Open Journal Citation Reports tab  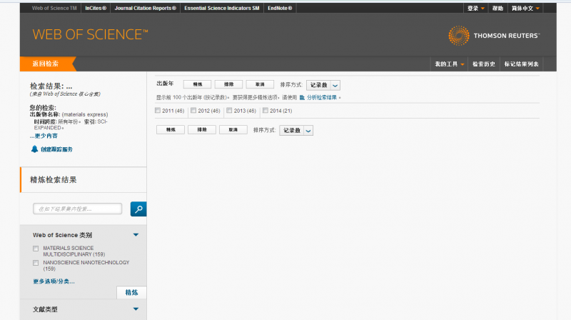pos(146,8)
